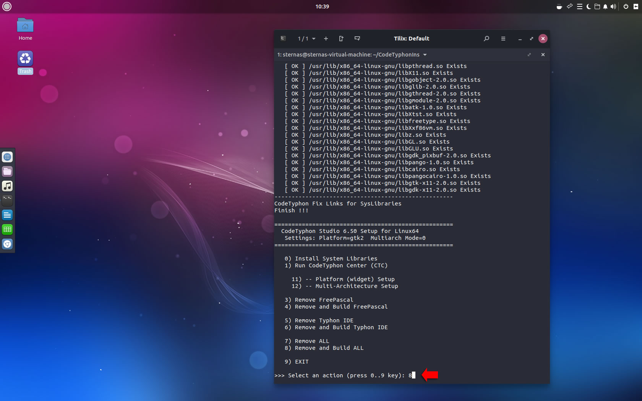This screenshot has height=401, width=642.
Task: Open the app grid launcher in dock
Action: click(x=7, y=157)
